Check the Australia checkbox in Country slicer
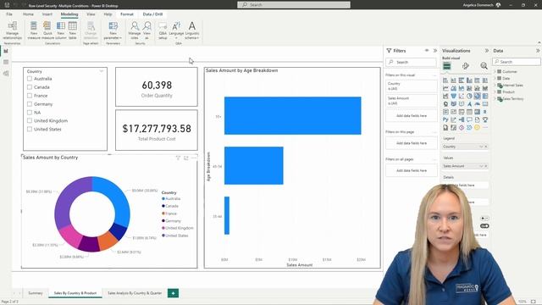Viewport: 542px width, 305px height. pos(30,79)
